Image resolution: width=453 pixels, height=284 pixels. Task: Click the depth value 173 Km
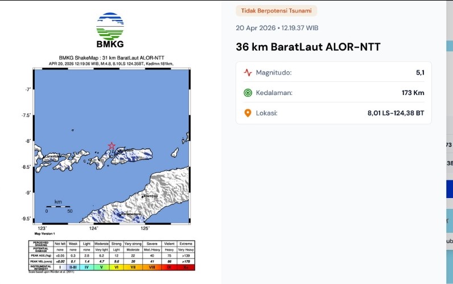tap(413, 93)
